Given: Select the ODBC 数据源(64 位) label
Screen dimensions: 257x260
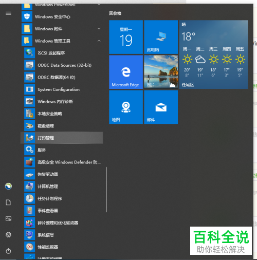Looking at the screenshot, I should click(x=57, y=78).
